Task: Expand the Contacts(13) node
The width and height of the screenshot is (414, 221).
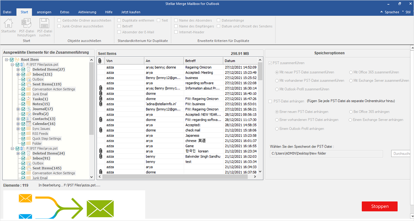Action: click(18, 119)
